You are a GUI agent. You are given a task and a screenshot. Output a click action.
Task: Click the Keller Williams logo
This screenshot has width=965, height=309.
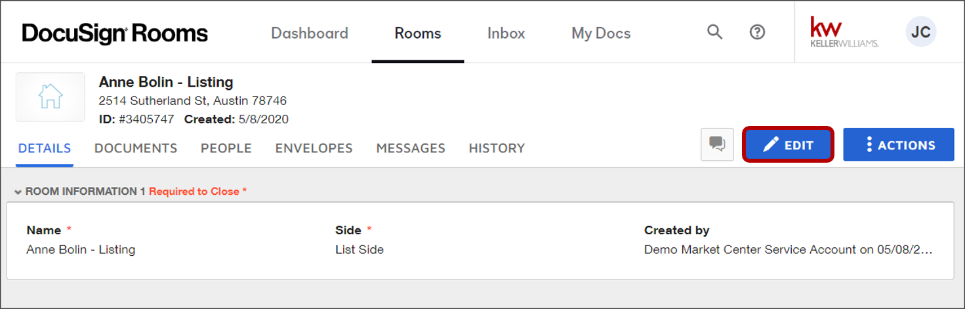click(844, 33)
